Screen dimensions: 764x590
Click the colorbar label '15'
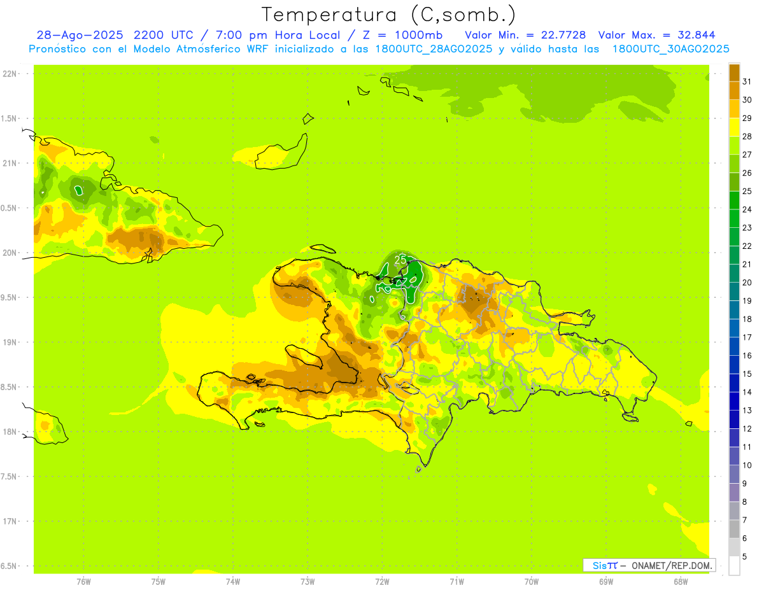(747, 374)
